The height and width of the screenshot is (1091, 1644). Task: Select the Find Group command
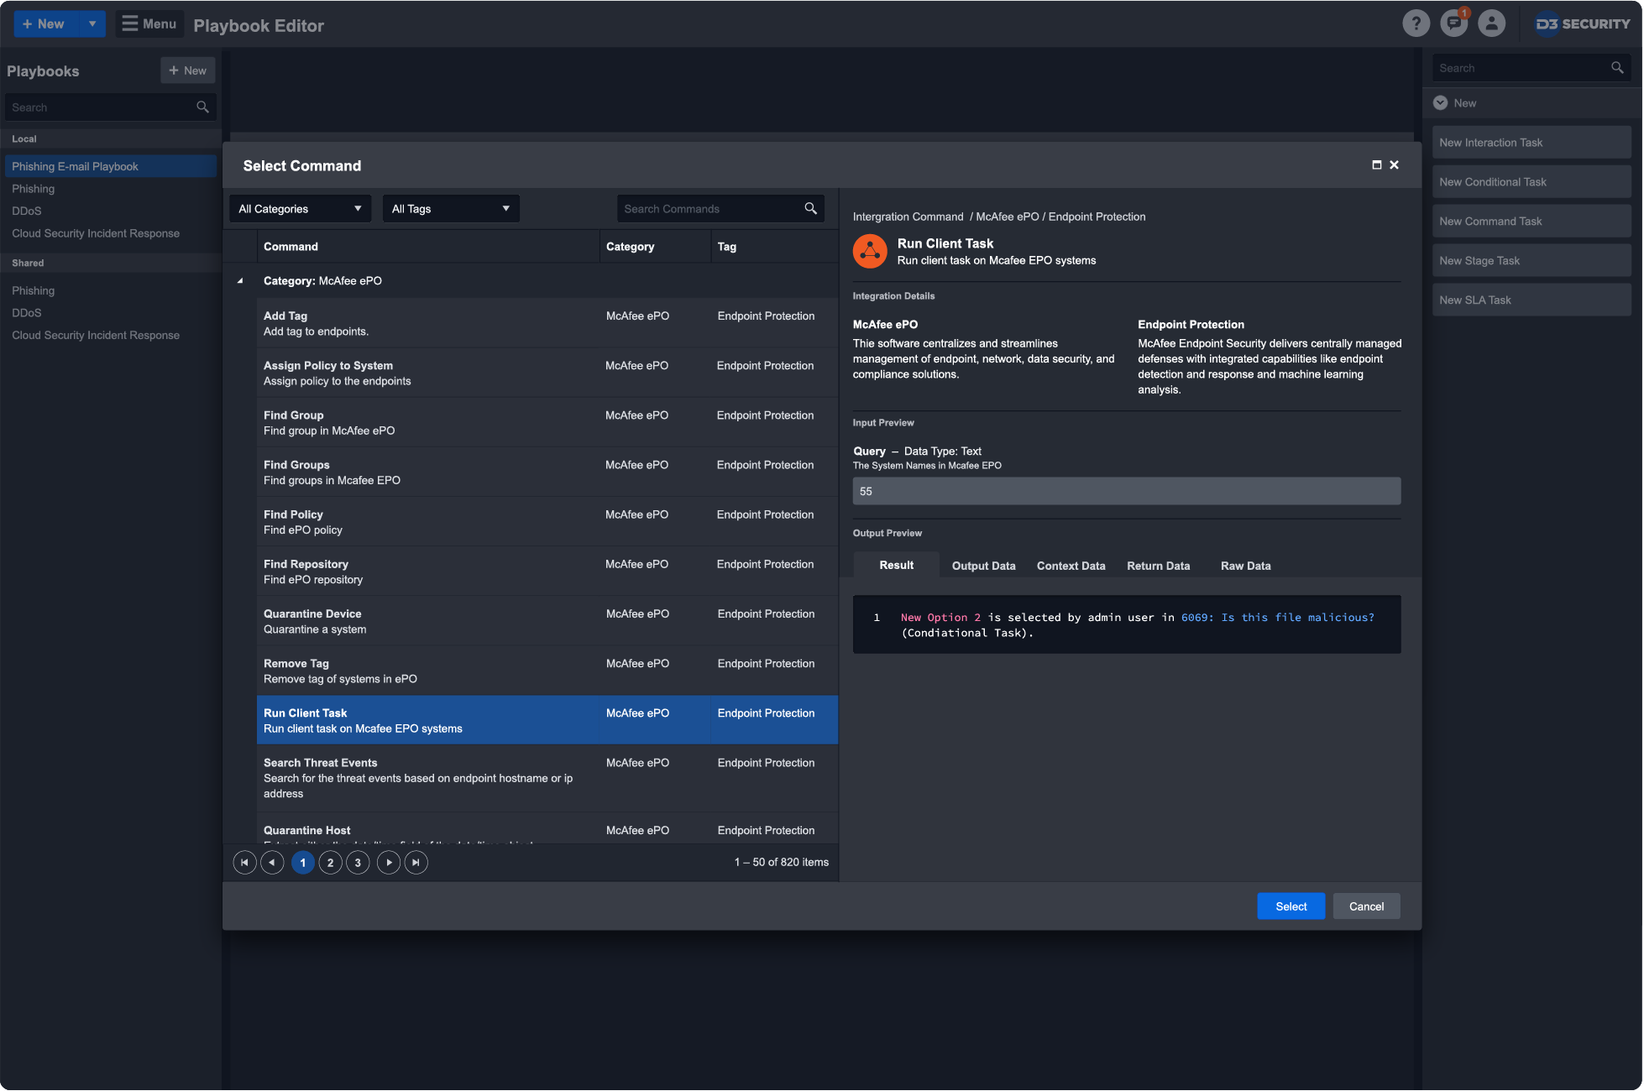(x=547, y=422)
